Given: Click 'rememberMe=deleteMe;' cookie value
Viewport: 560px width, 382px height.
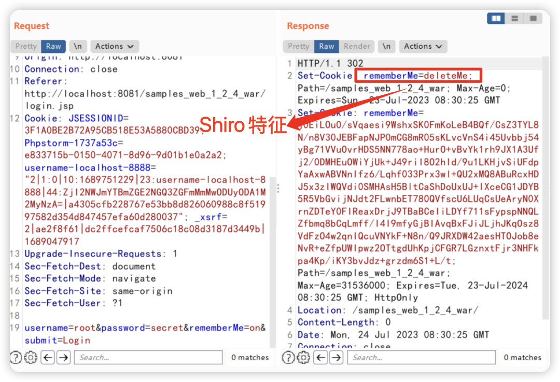Looking at the screenshot, I should 418,76.
